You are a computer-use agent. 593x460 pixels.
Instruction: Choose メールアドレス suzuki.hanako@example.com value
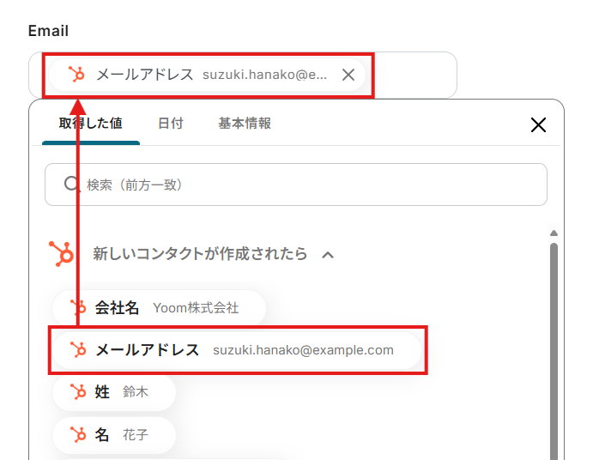pyautogui.click(x=236, y=349)
